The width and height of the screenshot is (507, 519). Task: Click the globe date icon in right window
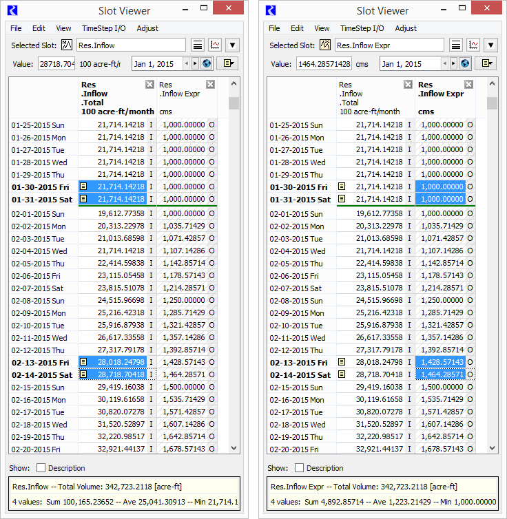[x=465, y=63]
